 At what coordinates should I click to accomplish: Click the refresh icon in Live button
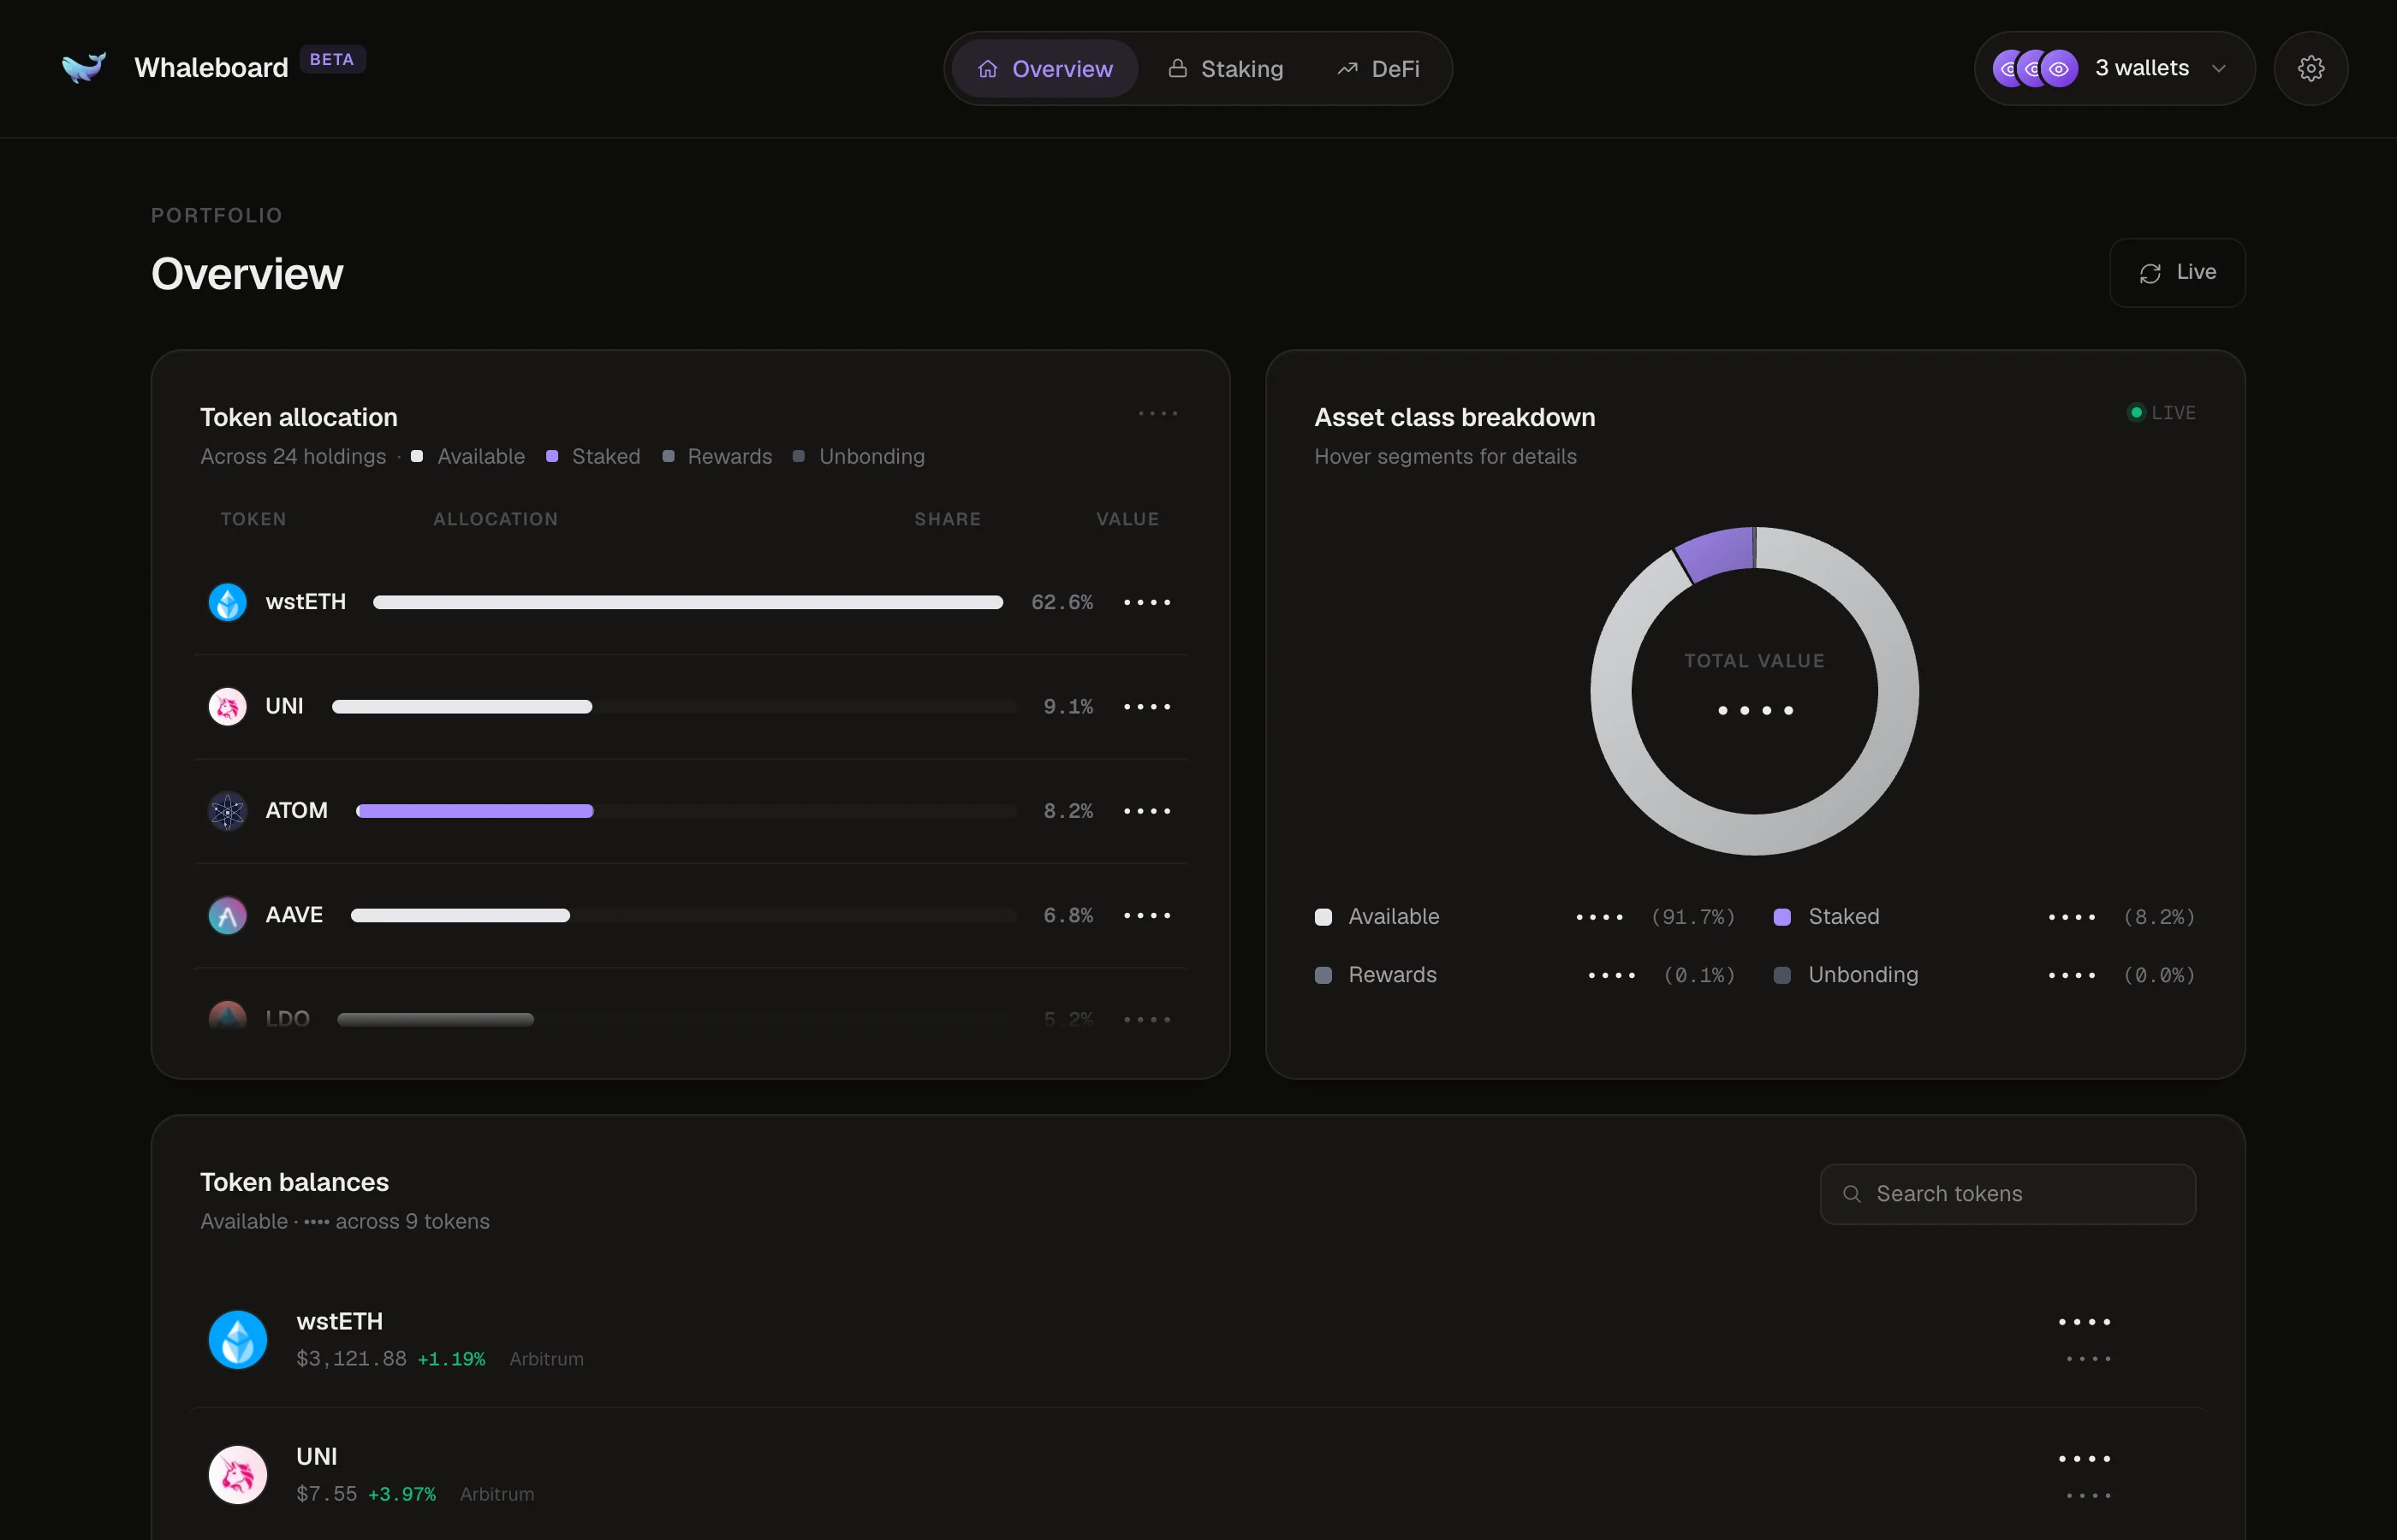pos(2150,273)
